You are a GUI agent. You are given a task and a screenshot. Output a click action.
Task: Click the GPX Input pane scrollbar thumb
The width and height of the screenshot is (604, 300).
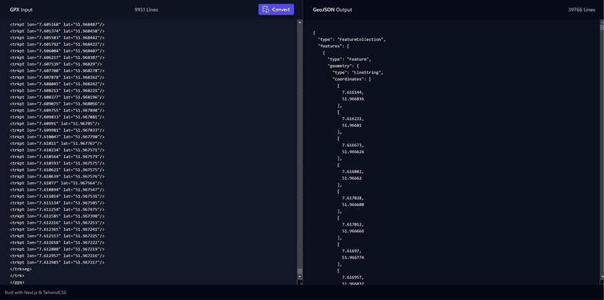(x=300, y=272)
